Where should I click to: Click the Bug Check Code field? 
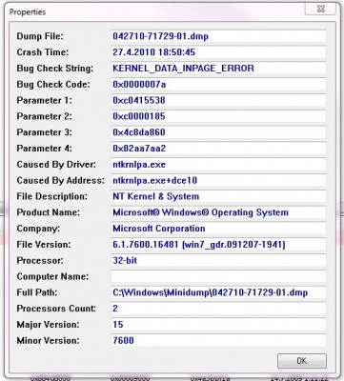(x=218, y=84)
